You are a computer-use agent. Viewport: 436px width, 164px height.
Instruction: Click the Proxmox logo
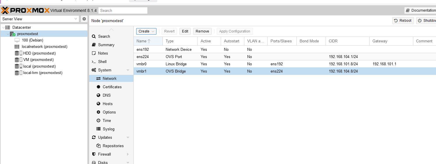[x=25, y=10]
